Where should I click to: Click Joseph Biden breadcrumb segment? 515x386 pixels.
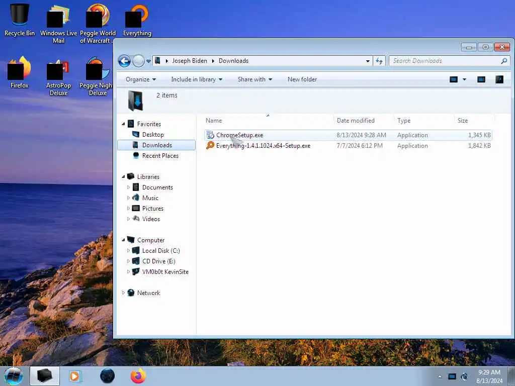(190, 61)
